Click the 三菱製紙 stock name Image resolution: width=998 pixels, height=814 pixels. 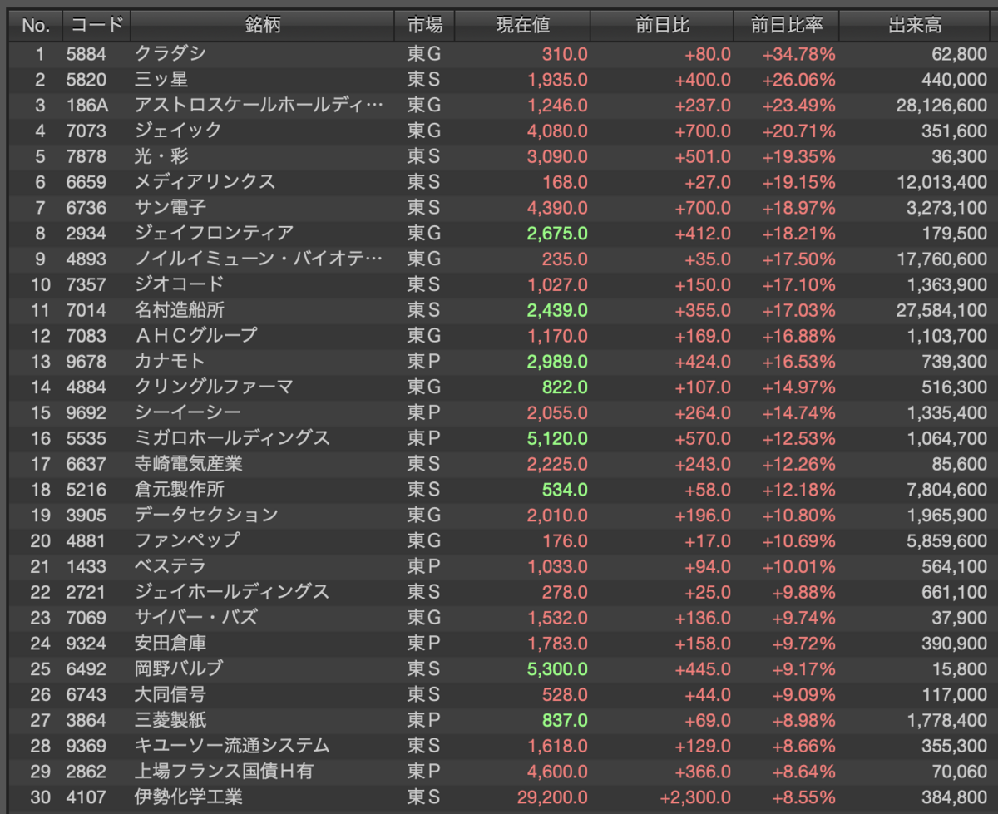(x=170, y=720)
